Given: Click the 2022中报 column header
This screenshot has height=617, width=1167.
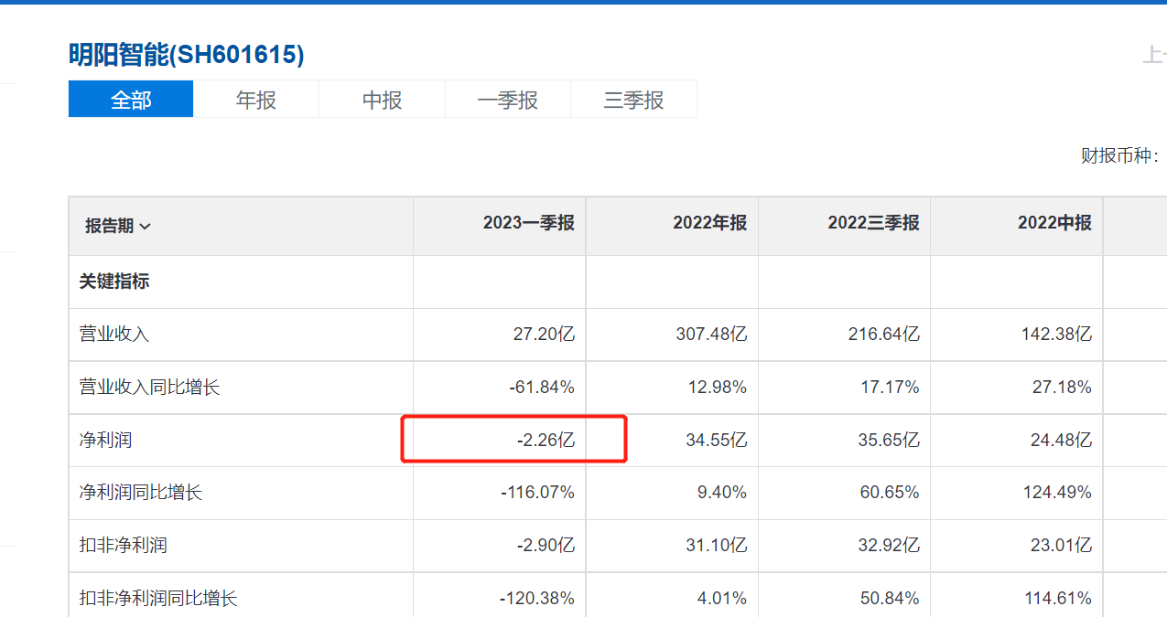Looking at the screenshot, I should 1055,222.
